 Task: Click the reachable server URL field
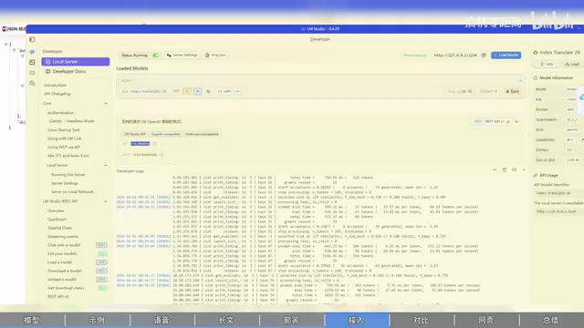(x=558, y=211)
